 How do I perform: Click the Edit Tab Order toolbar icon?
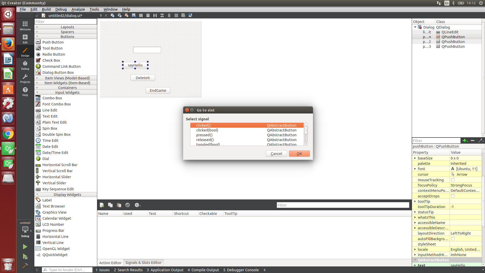click(134, 15)
